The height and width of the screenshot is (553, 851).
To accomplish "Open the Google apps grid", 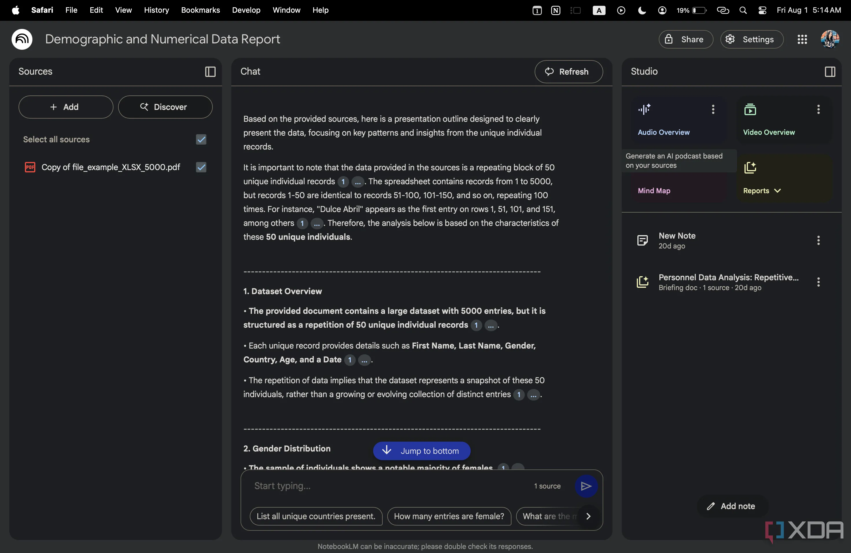I will pyautogui.click(x=802, y=39).
